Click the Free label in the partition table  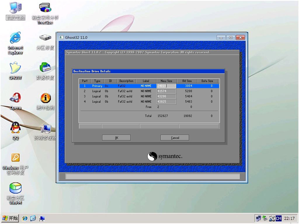(x=149, y=107)
